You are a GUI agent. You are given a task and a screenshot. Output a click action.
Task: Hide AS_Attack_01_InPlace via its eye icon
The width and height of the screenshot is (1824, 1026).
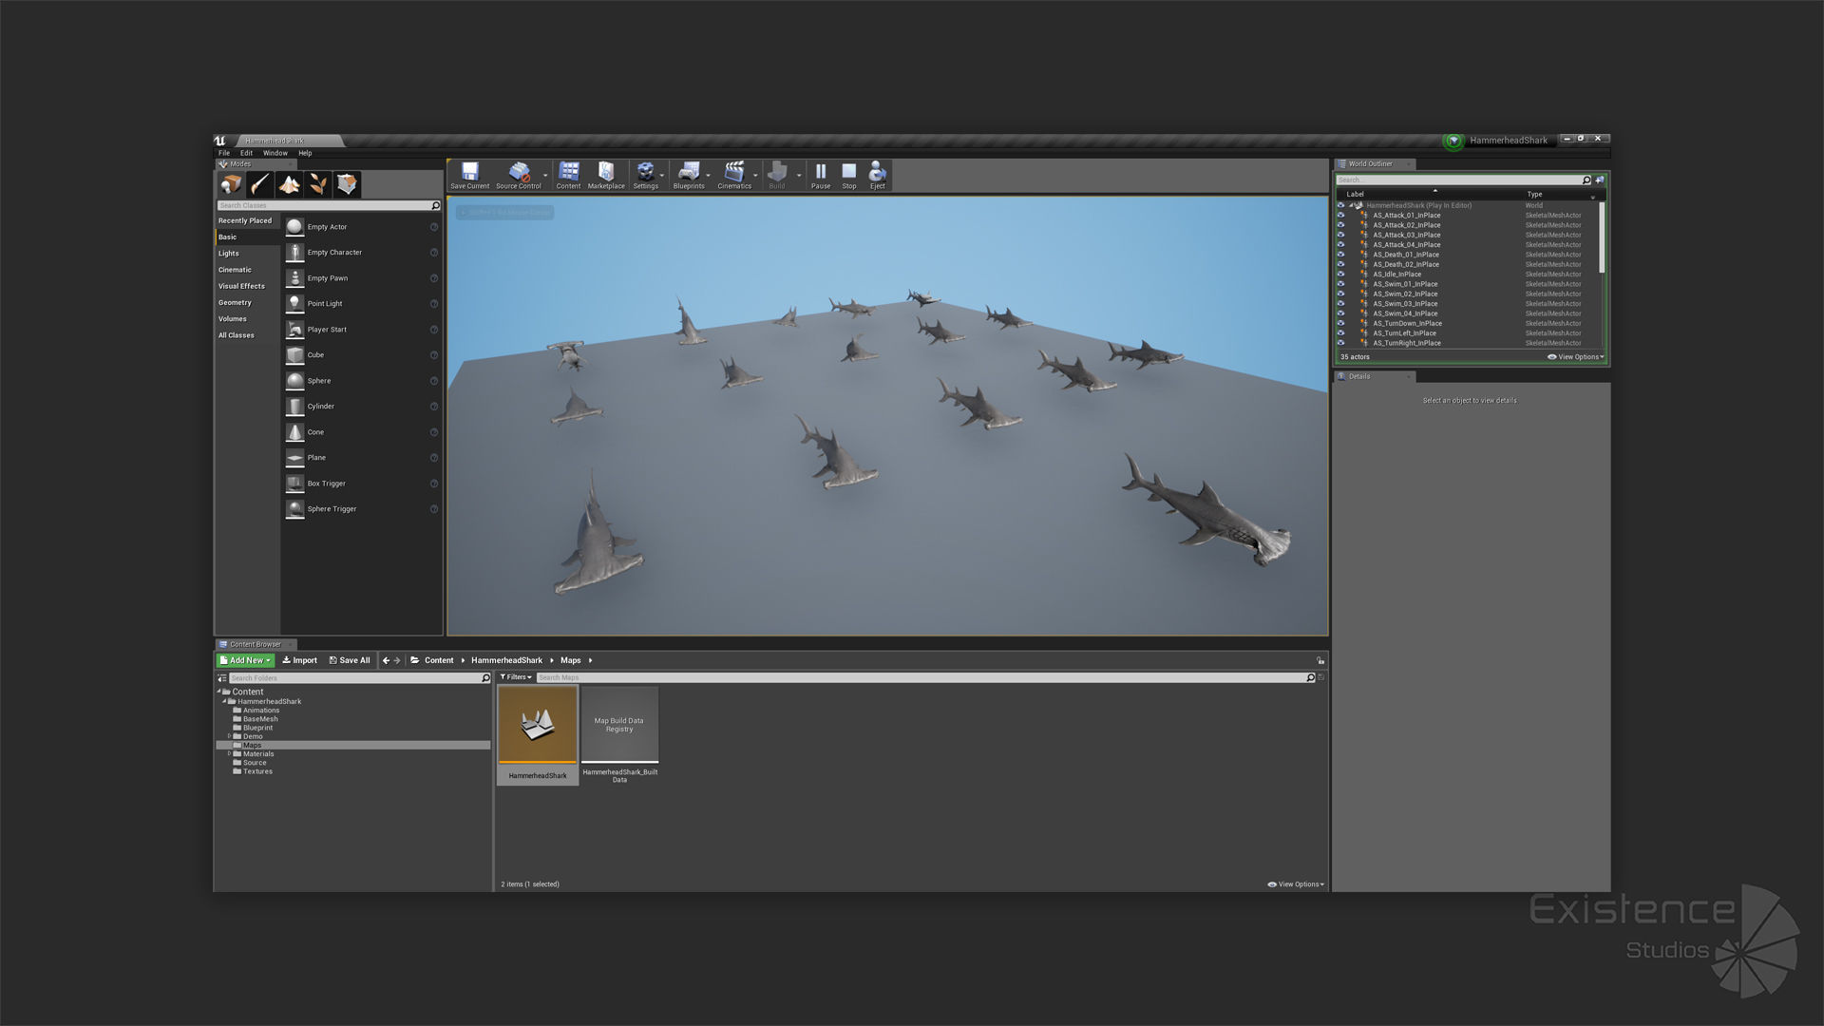click(1340, 216)
